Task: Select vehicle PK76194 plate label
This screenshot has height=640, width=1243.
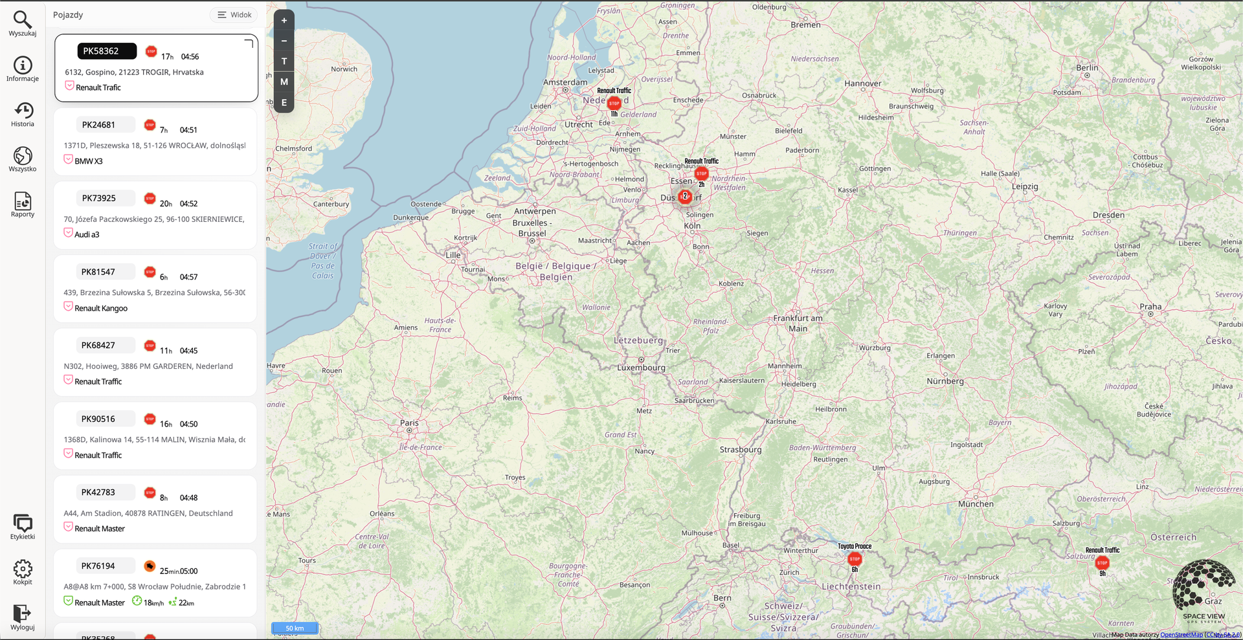Action: [106, 566]
